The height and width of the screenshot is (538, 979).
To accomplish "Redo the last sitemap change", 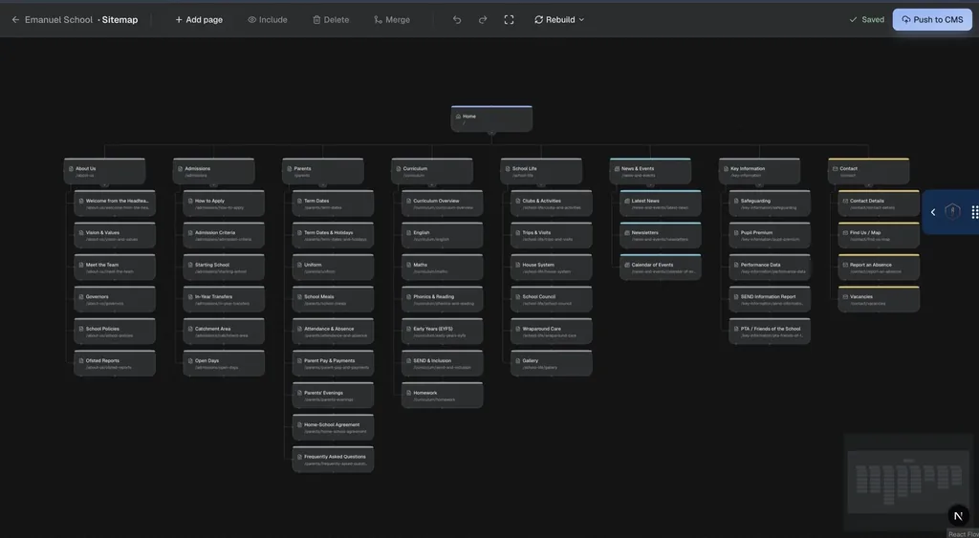I will point(483,20).
